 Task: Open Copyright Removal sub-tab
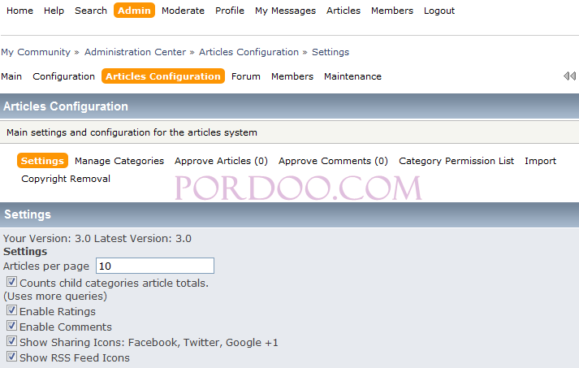66,179
